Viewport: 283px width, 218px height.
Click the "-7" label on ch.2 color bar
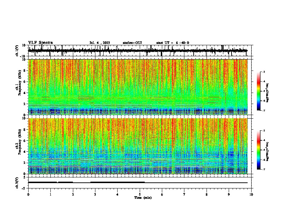(263, 169)
